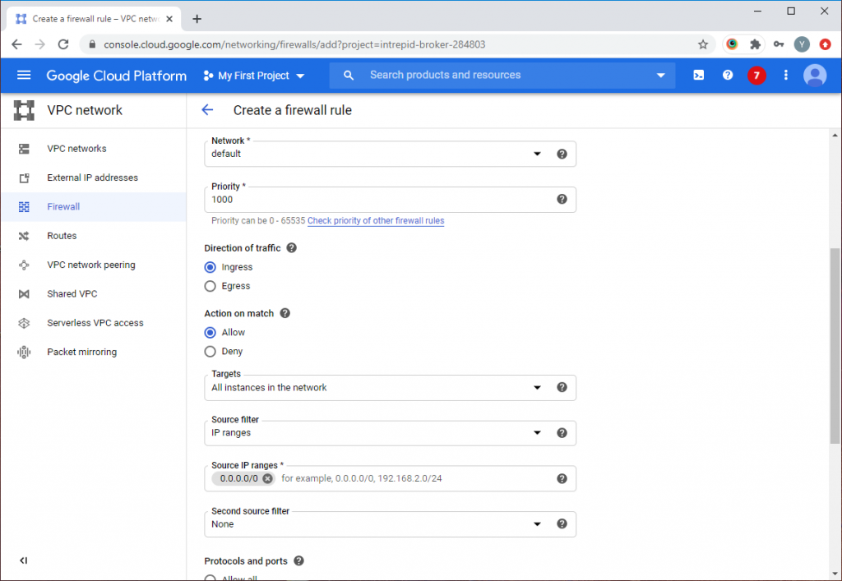The image size is (842, 581).
Task: Show help for Direction of traffic
Action: pos(292,248)
